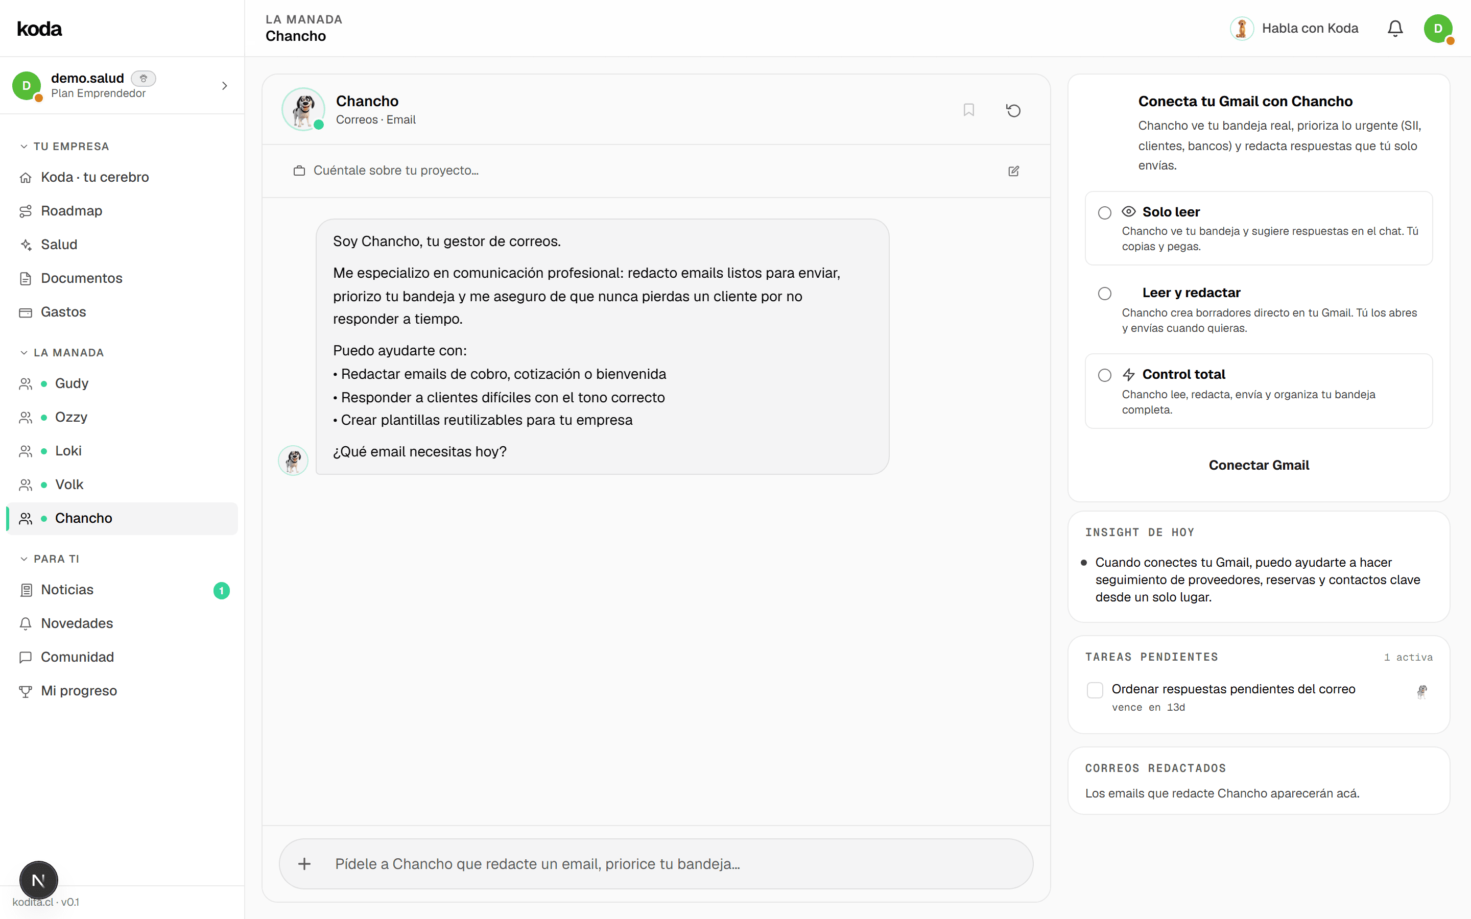Click the 1 activa task counter
Screen dimensions: 1471x919
point(1408,657)
